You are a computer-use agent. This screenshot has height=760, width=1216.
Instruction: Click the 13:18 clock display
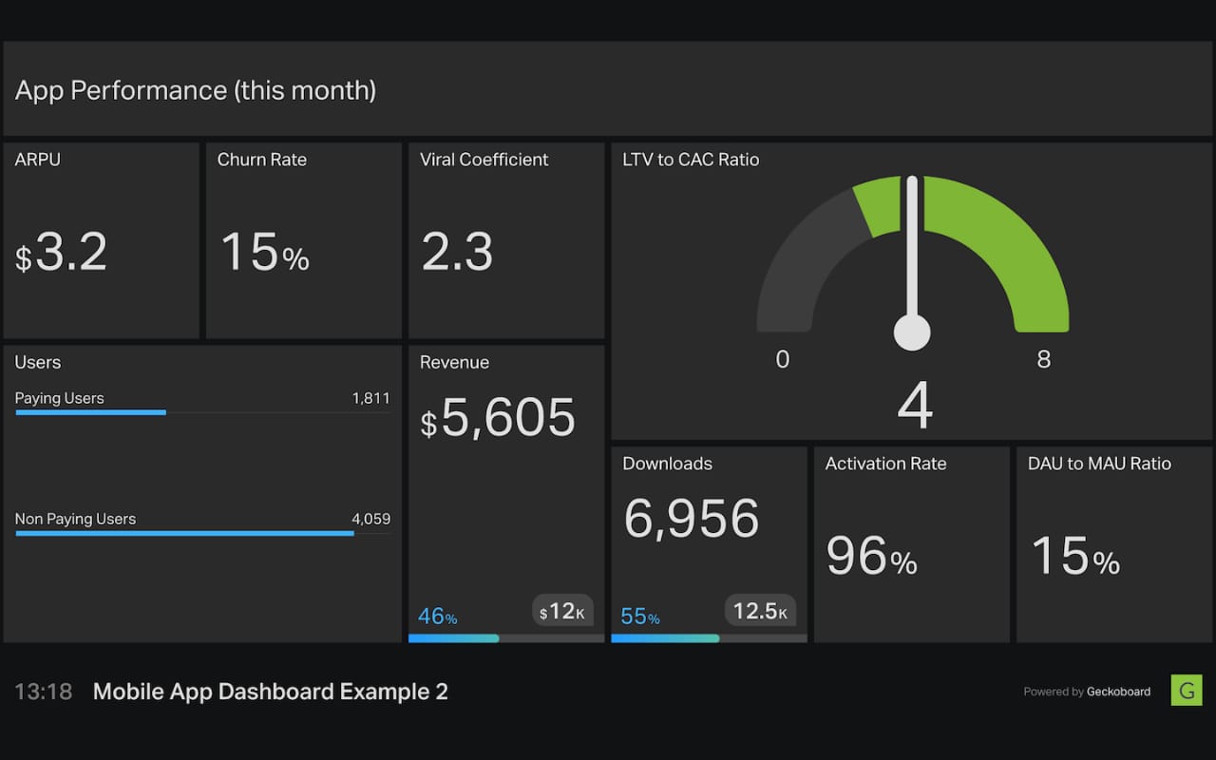(44, 692)
